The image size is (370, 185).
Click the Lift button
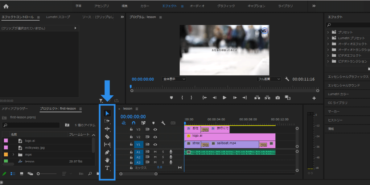click(257, 98)
